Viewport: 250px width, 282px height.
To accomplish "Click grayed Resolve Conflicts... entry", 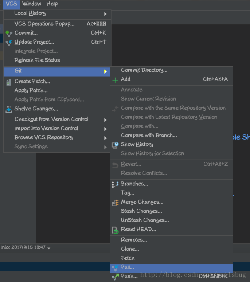I will point(172,173).
